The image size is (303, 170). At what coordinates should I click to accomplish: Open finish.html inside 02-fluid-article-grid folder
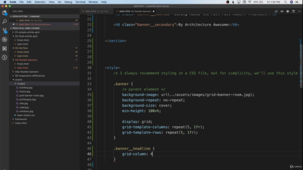click(x=45, y=40)
